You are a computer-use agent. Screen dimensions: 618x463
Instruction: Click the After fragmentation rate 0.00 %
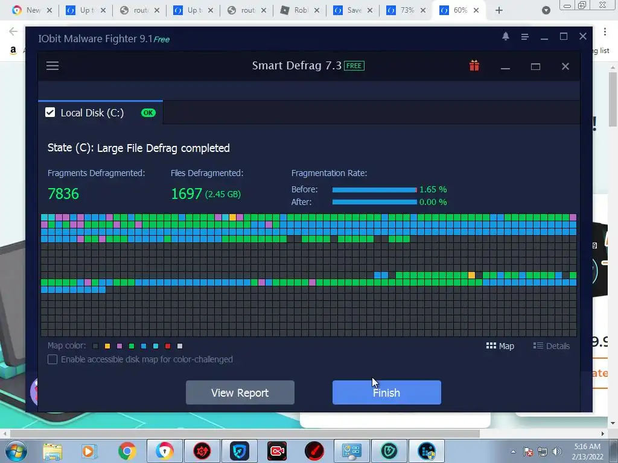[433, 202]
